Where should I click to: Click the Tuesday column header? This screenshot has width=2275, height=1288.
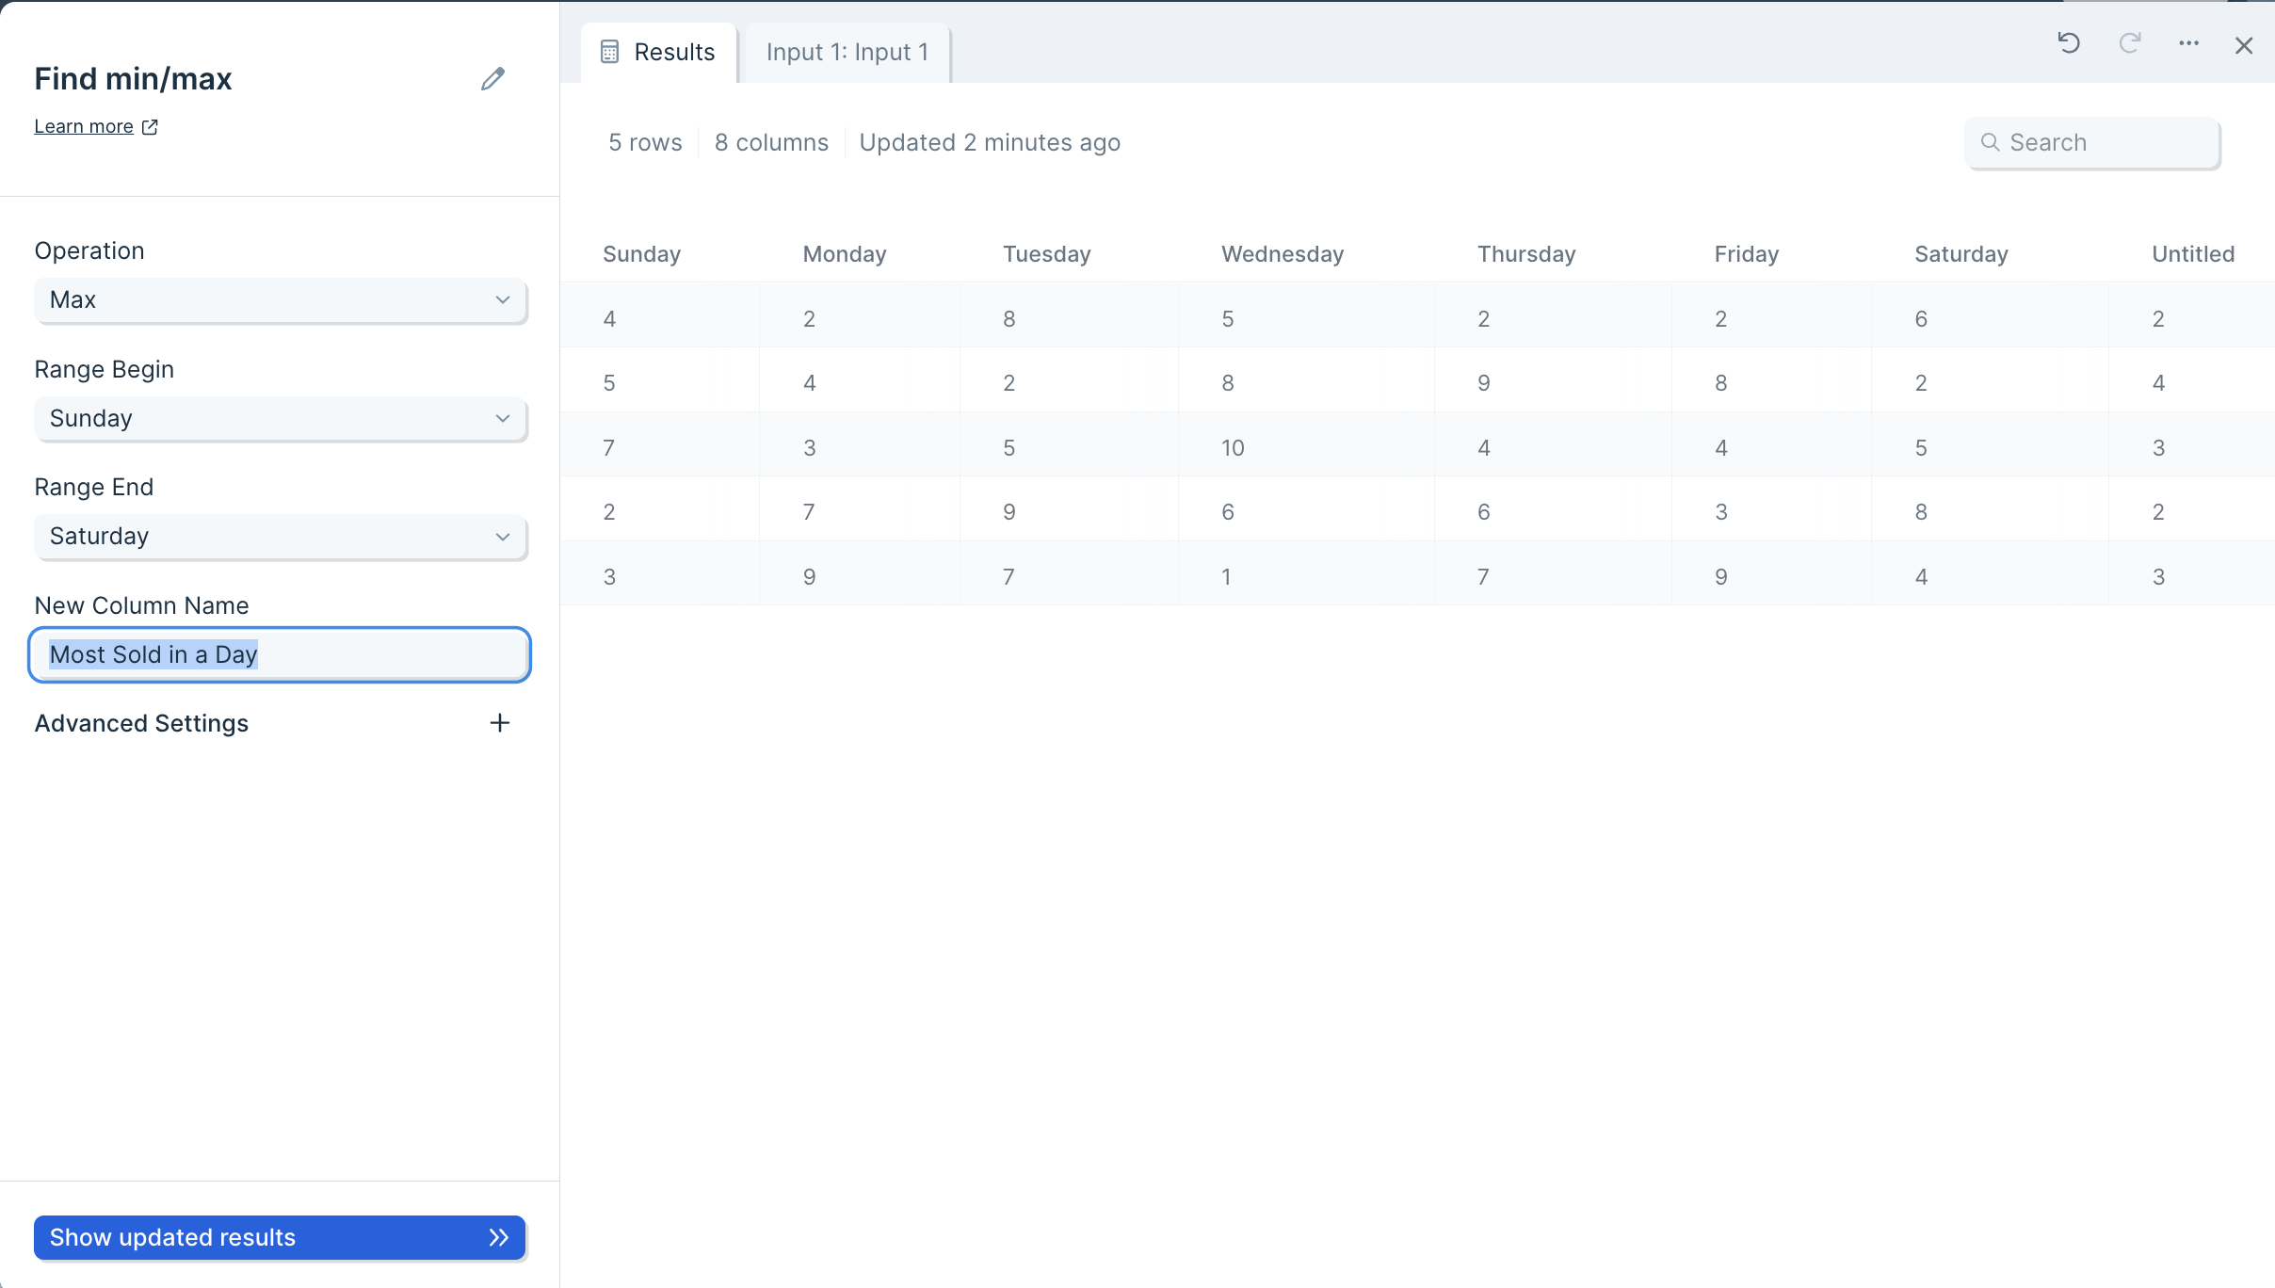pos(1046,254)
